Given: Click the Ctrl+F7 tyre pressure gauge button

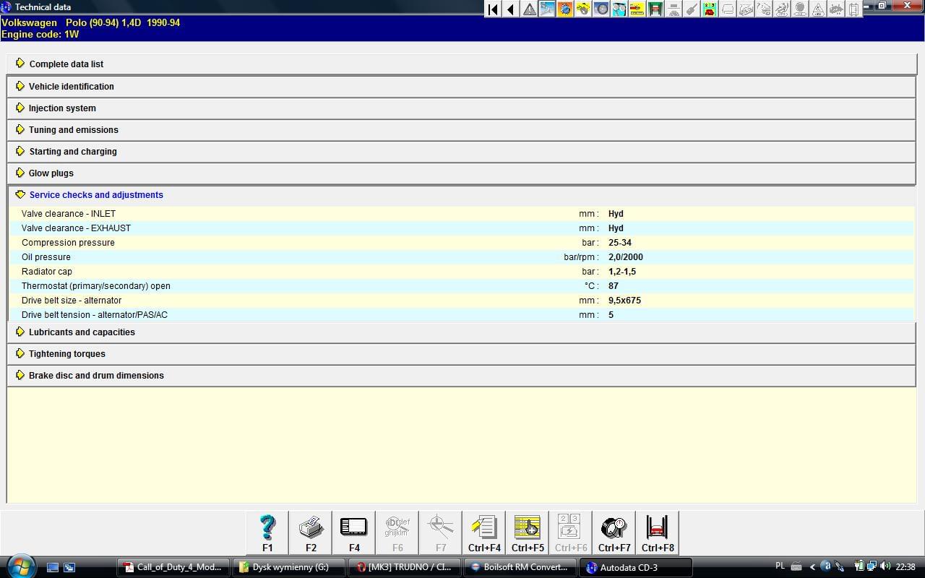Looking at the screenshot, I should [614, 533].
